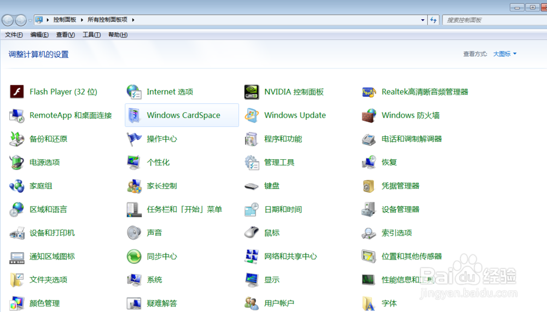Open the 备份和还原 icon
Image resolution: width=547 pixels, height=312 pixels.
(17, 139)
